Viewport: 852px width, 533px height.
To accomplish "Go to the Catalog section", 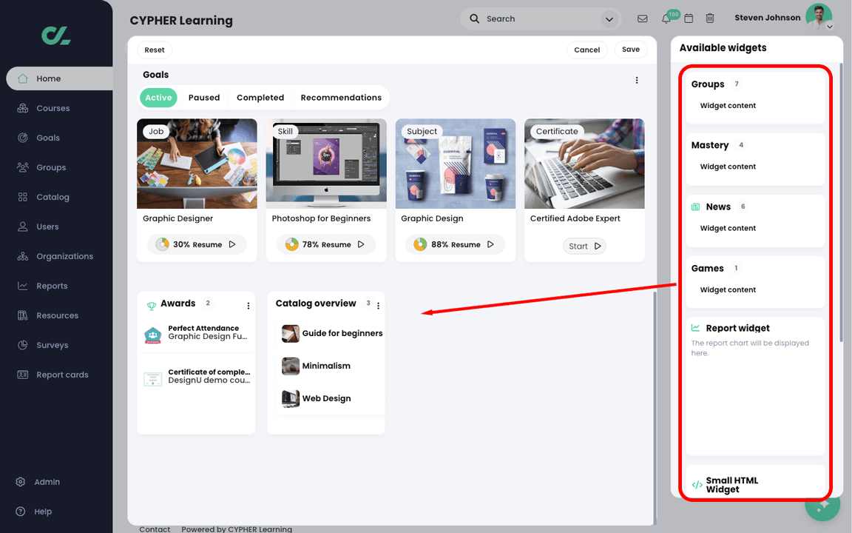I will [52, 197].
